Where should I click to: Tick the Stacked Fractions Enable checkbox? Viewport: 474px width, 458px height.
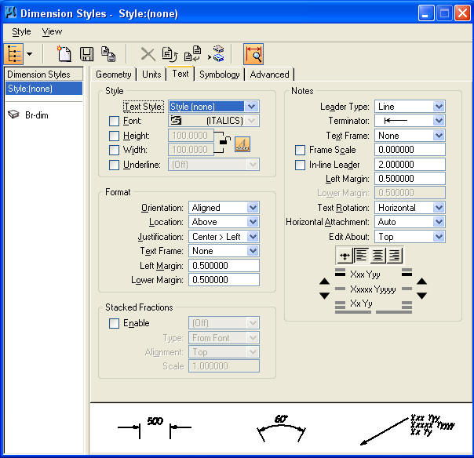[115, 323]
